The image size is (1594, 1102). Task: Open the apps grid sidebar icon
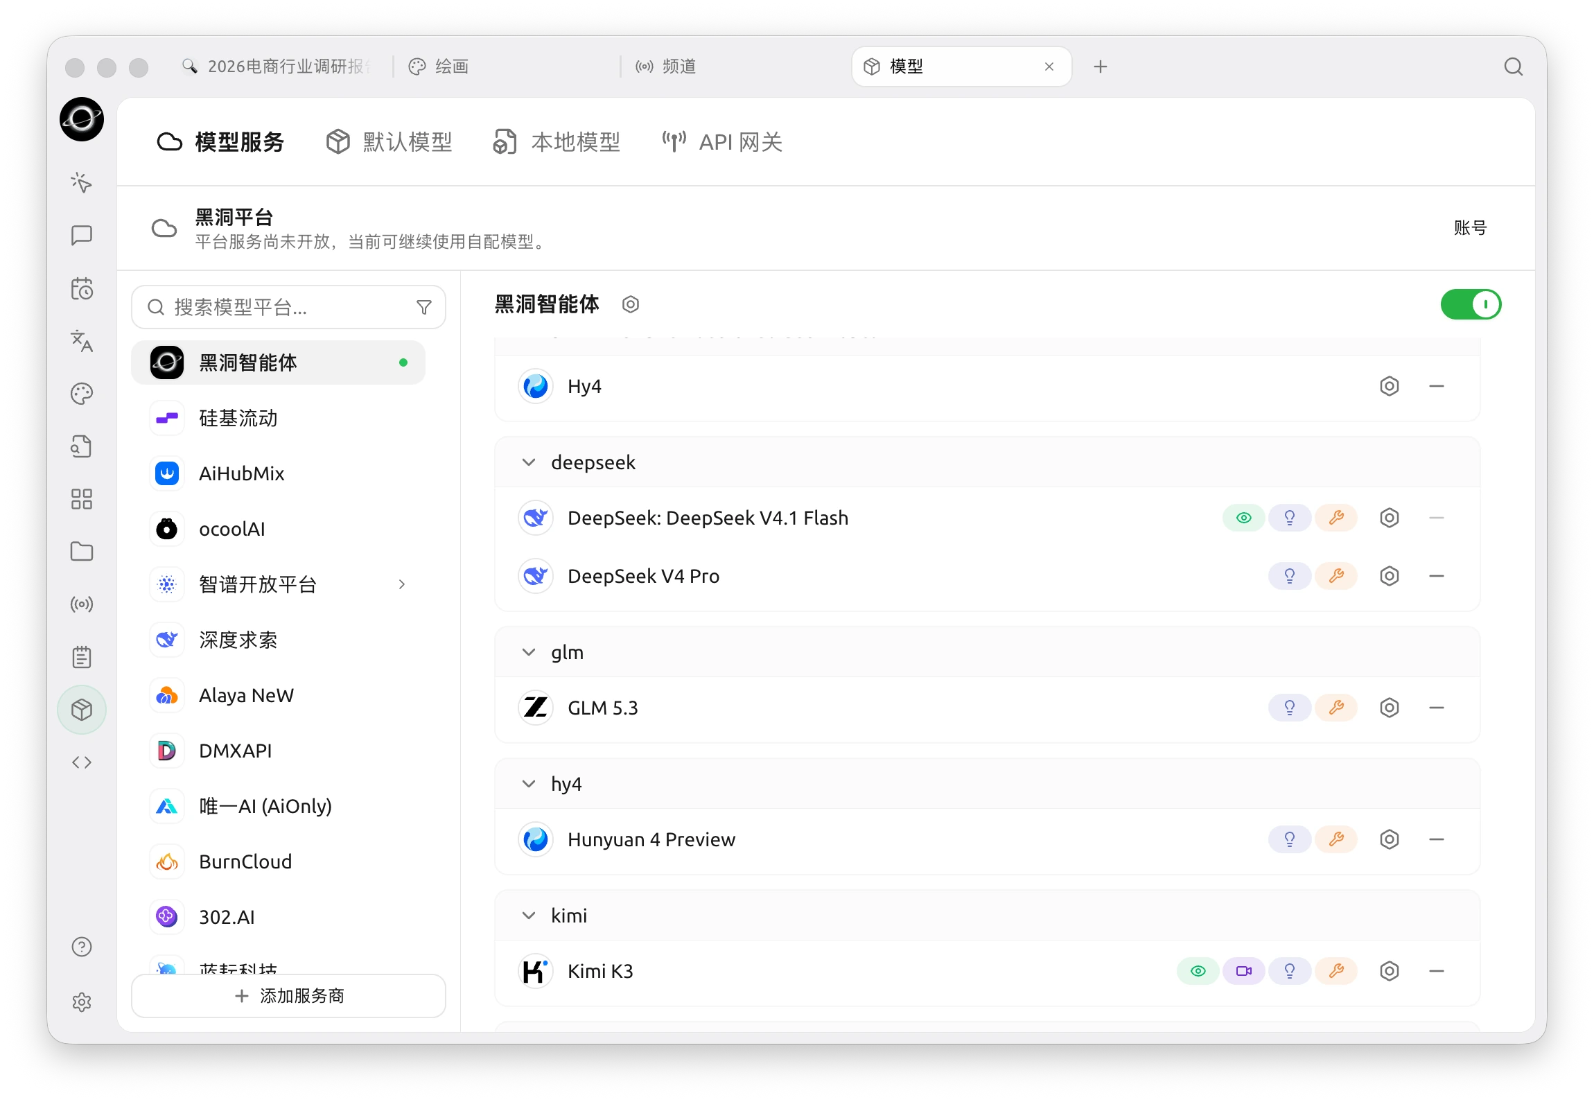(82, 499)
